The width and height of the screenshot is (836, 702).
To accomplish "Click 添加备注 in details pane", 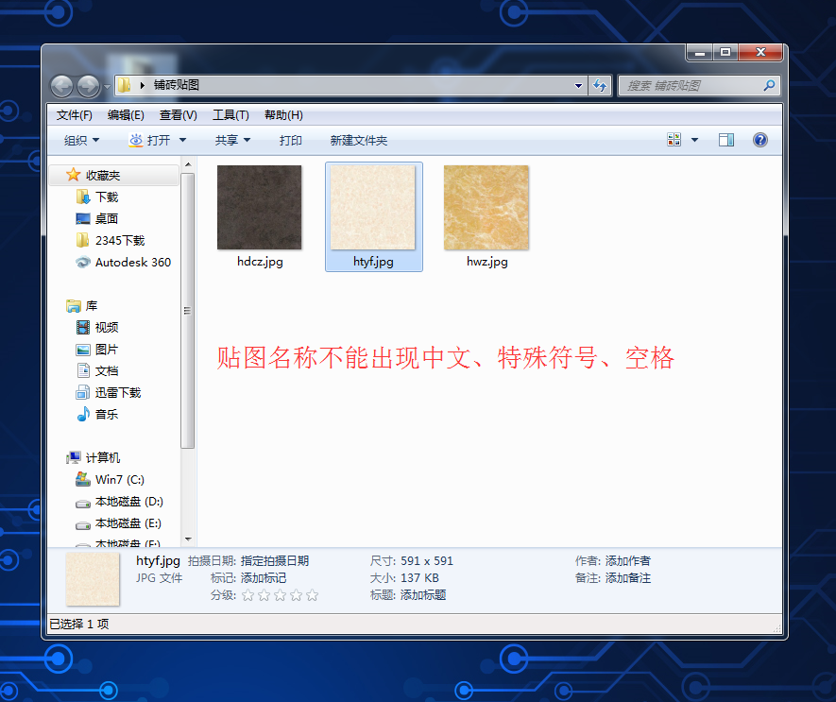I will [x=628, y=577].
